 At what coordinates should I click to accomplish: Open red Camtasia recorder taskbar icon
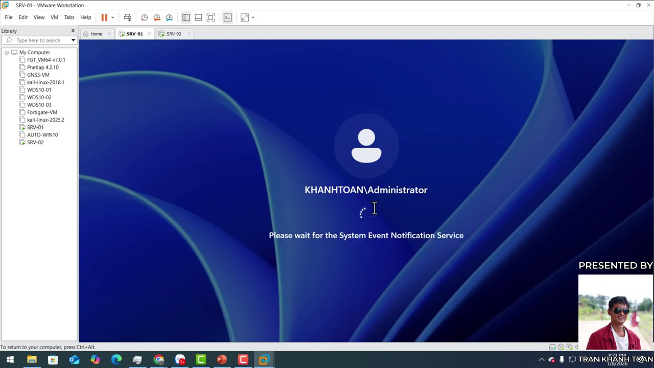point(243,360)
